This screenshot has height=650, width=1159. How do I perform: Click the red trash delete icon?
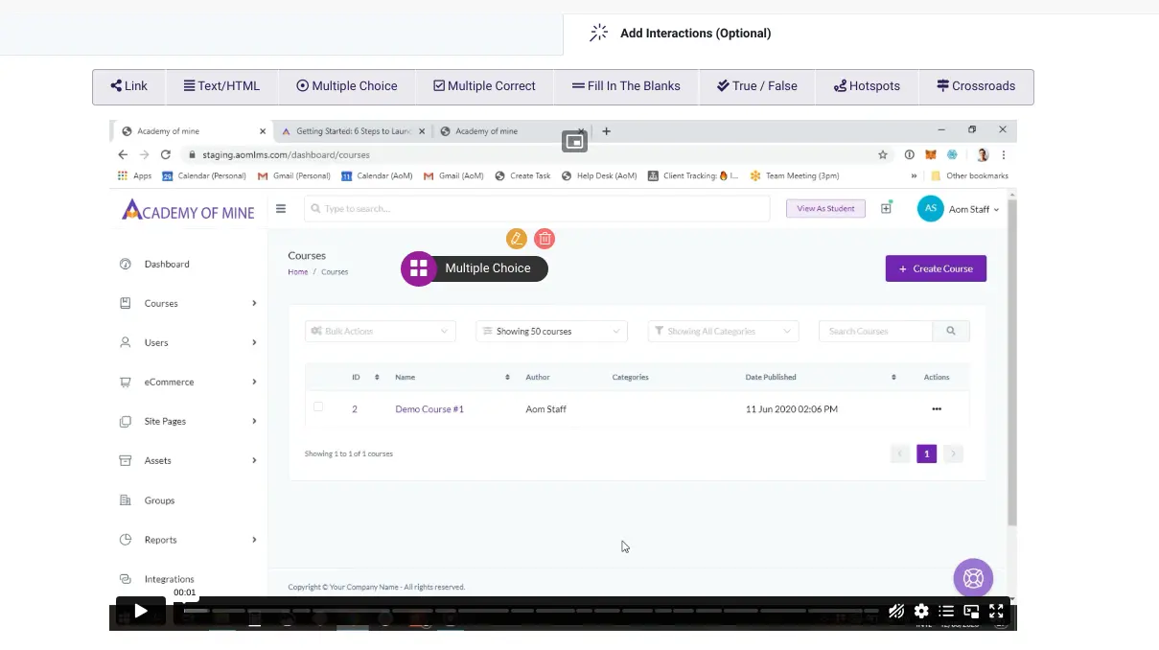[545, 239]
